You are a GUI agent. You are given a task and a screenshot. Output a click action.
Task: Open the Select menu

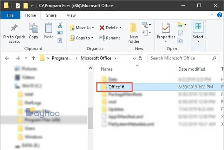click(x=198, y=35)
